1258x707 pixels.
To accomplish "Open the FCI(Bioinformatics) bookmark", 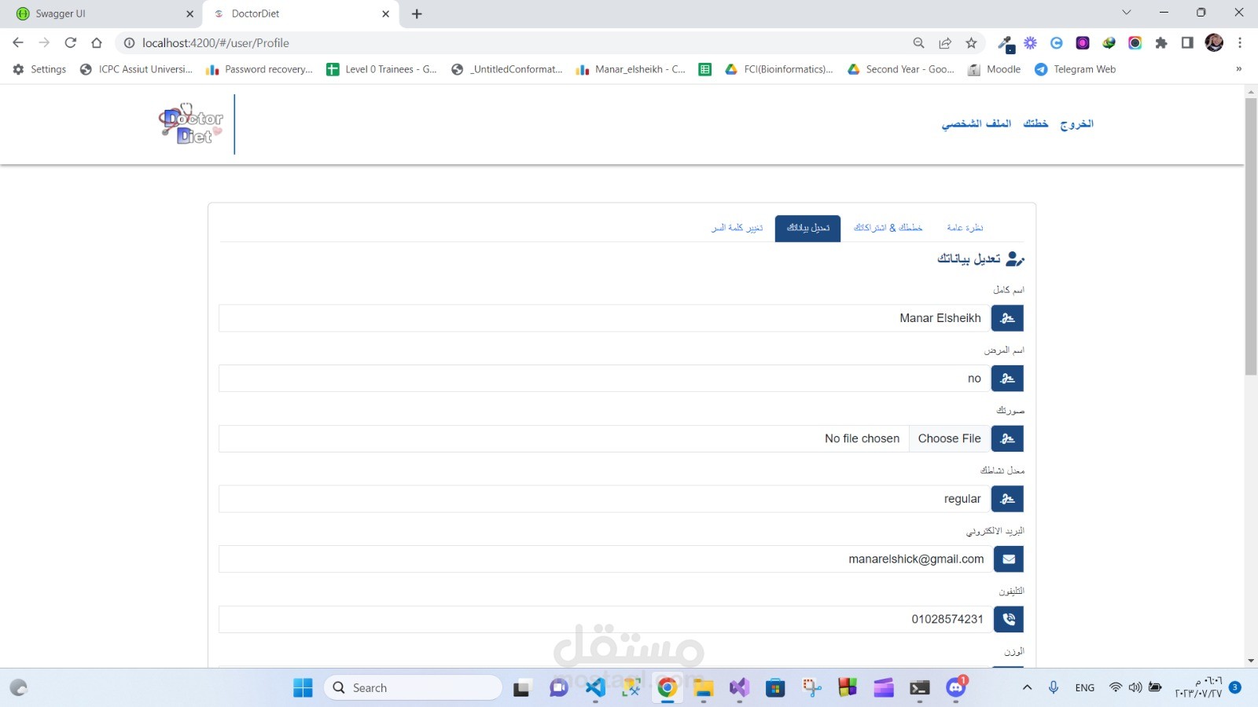I will [x=779, y=69].
